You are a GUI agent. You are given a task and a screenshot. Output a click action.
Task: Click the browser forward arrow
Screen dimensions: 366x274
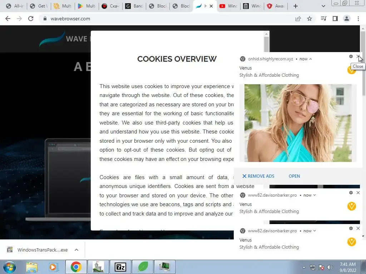pos(19,19)
